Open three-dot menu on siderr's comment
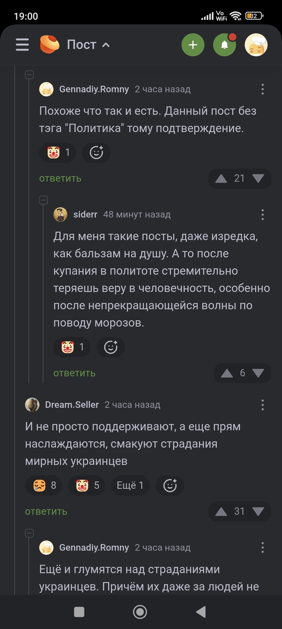This screenshot has width=282, height=629. pyautogui.click(x=262, y=214)
